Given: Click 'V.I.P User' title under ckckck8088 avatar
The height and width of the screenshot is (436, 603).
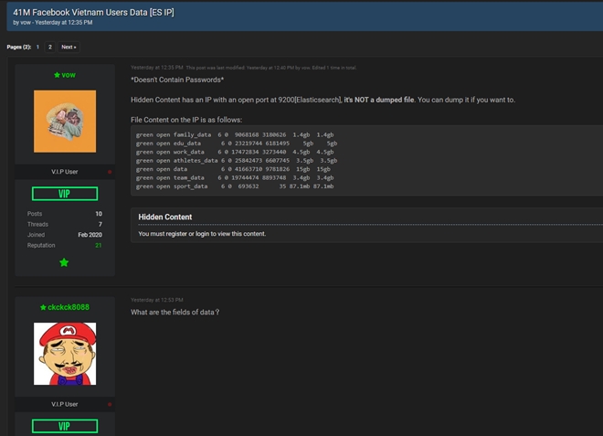Looking at the screenshot, I should point(65,404).
